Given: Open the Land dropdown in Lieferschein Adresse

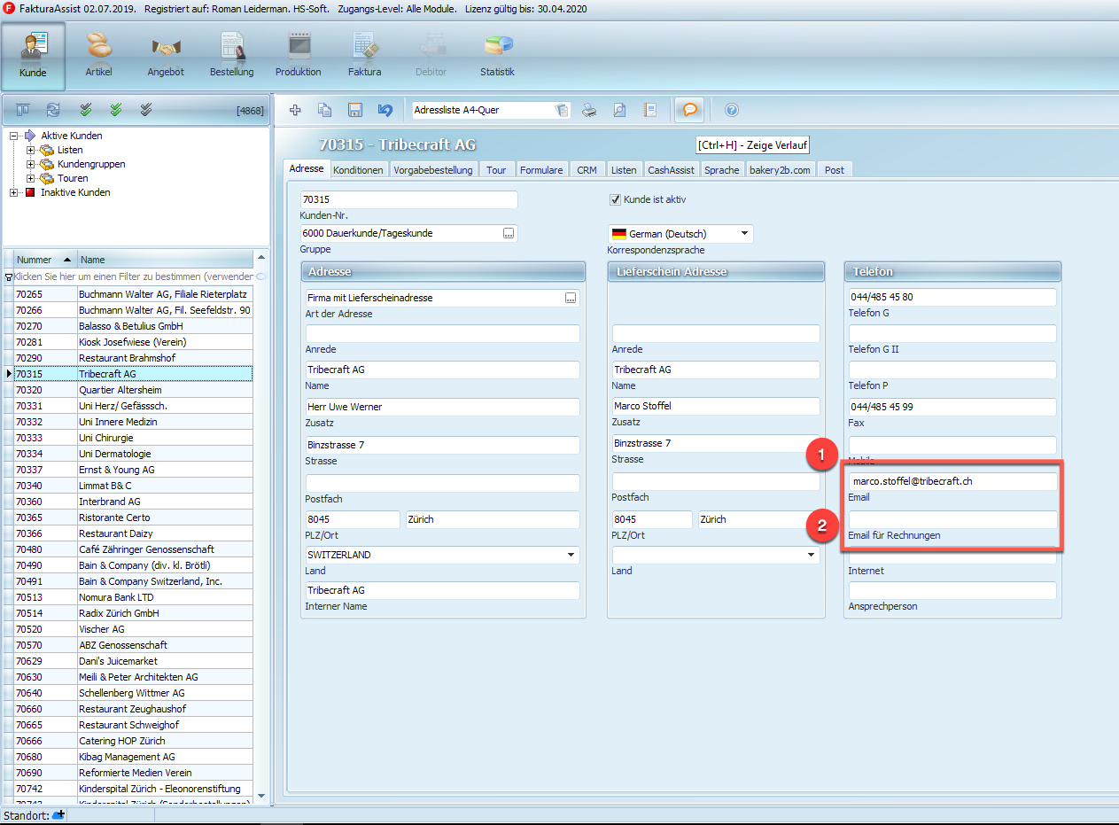Looking at the screenshot, I should point(812,555).
